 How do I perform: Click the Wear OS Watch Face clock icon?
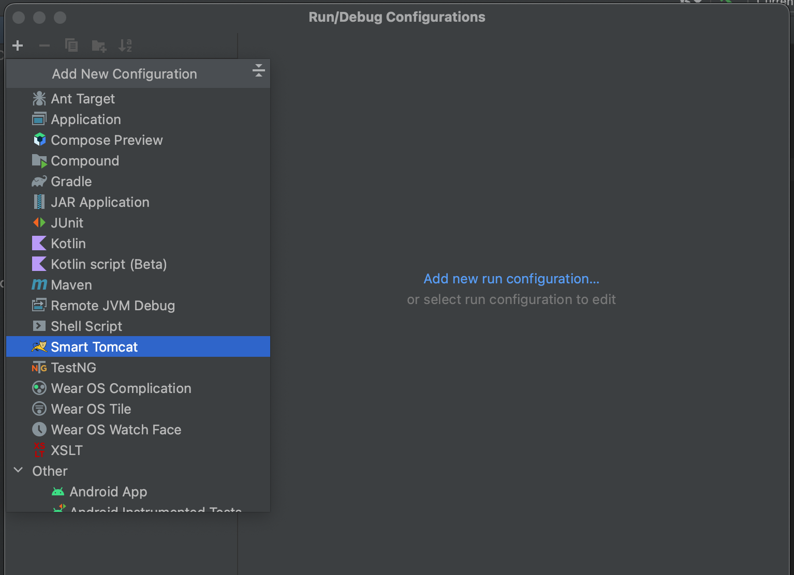[39, 429]
